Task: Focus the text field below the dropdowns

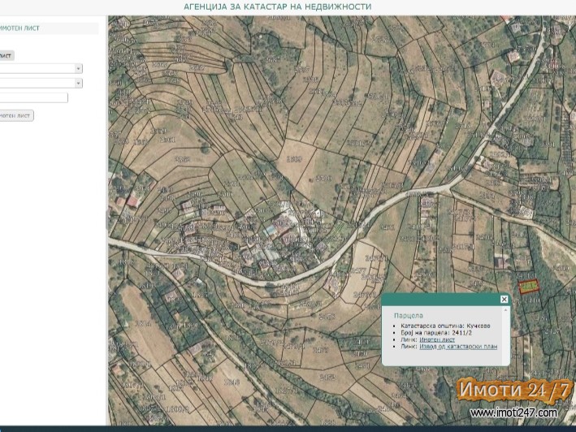Action: point(32,98)
